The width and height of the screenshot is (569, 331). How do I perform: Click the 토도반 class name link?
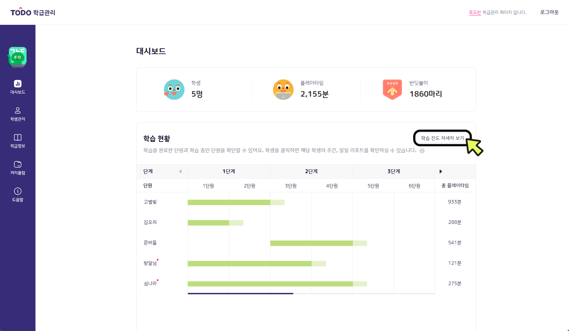pyautogui.click(x=475, y=12)
